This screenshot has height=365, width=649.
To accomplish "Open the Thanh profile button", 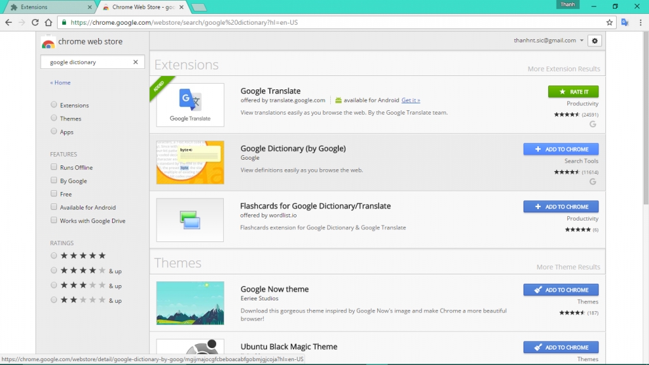I will pyautogui.click(x=567, y=4).
